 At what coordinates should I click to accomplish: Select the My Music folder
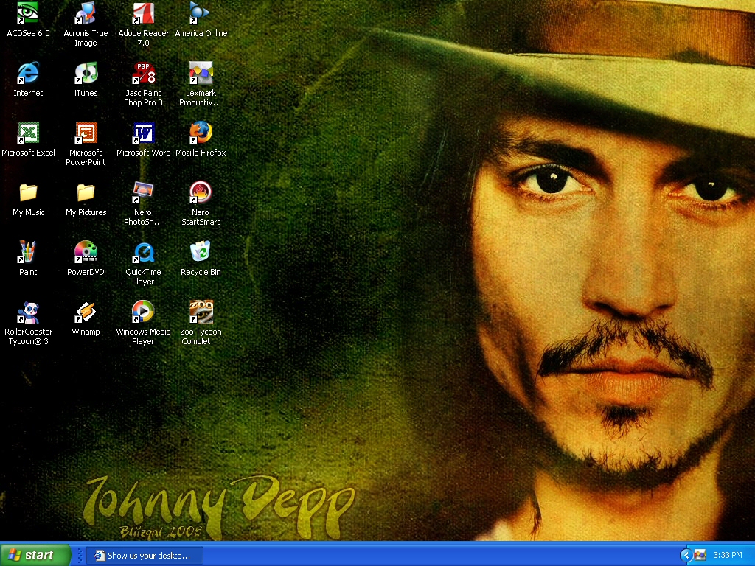tap(28, 192)
